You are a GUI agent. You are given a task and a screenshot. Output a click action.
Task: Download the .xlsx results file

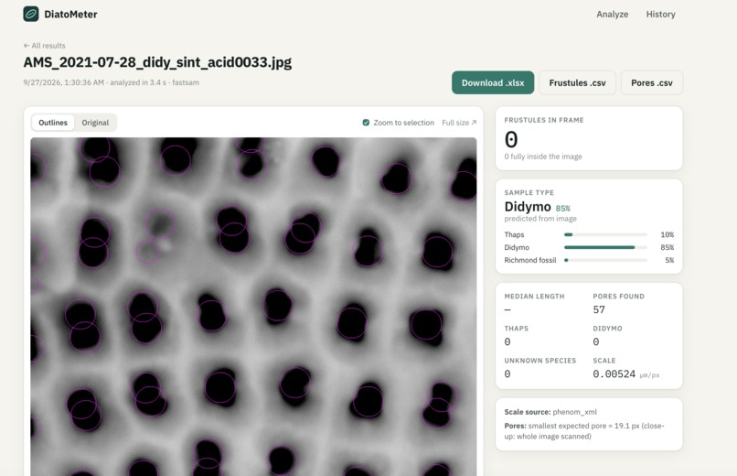point(493,82)
